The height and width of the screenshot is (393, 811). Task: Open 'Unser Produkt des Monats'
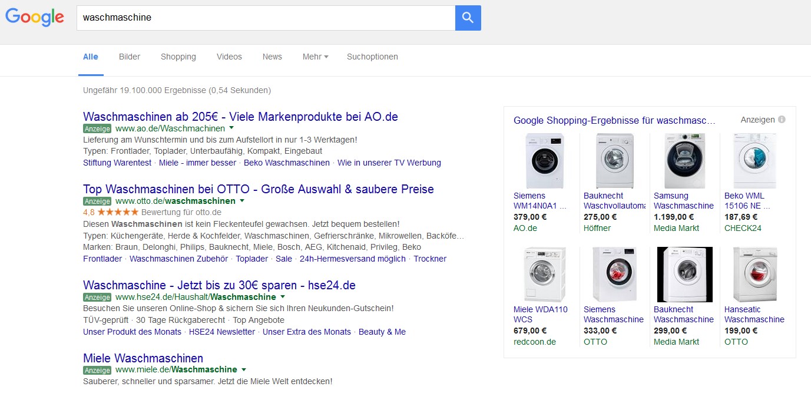tap(133, 332)
